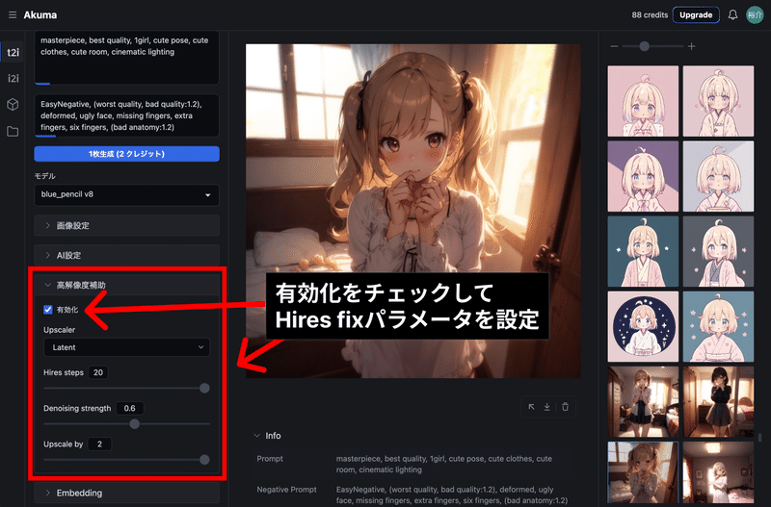The image size is (771, 507).
Task: Open the cube models sidebar icon
Action: click(x=13, y=104)
